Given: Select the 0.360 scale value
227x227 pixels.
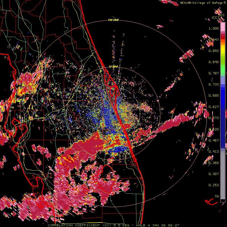Looking at the screenshot, I should 214,163.
